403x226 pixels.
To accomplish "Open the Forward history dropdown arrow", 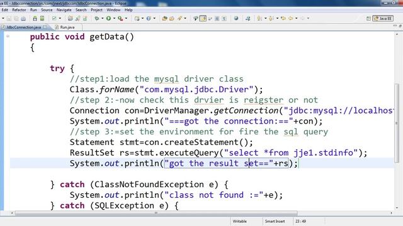I will pos(308,18).
